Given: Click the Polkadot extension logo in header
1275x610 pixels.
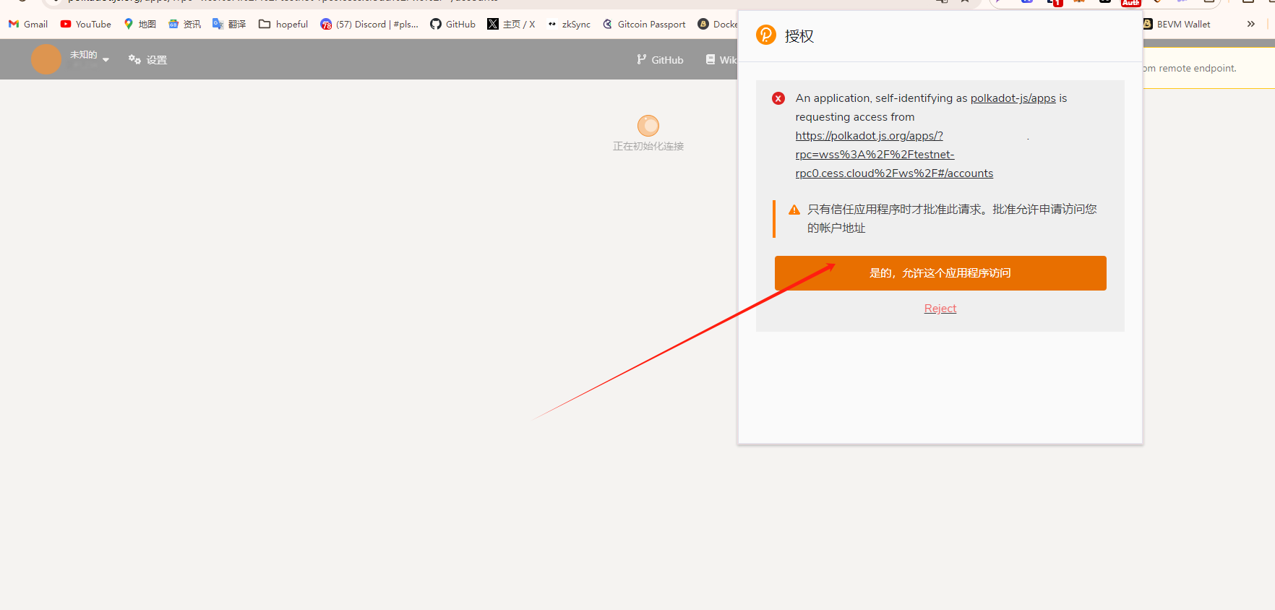Looking at the screenshot, I should coord(765,35).
